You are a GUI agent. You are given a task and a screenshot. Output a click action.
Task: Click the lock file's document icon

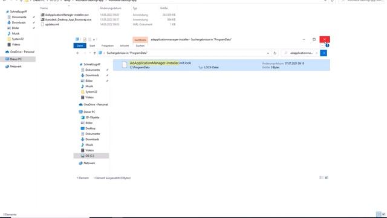coord(125,65)
